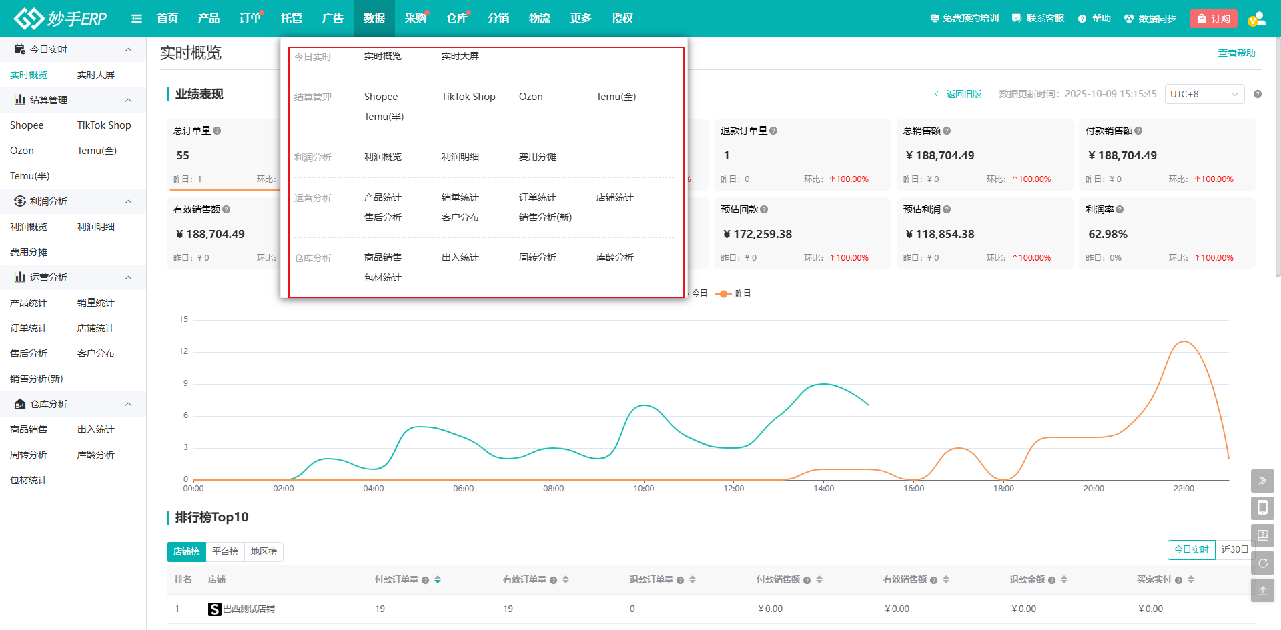Open the help manual book icon
The height and width of the screenshot is (630, 1281).
[x=1262, y=535]
